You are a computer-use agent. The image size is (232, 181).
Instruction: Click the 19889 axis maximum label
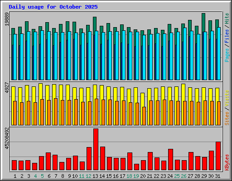7,19
